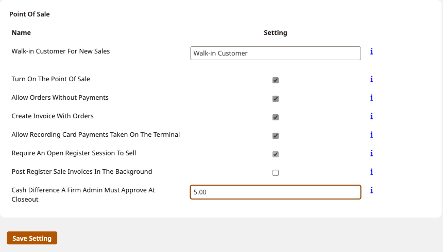Show info icon for Turn On The Point Of Sale
Viewport: 443px width, 252px height.
coord(371,79)
